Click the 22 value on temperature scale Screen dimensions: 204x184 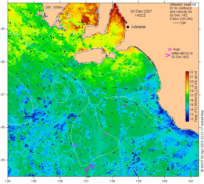tap(192, 72)
